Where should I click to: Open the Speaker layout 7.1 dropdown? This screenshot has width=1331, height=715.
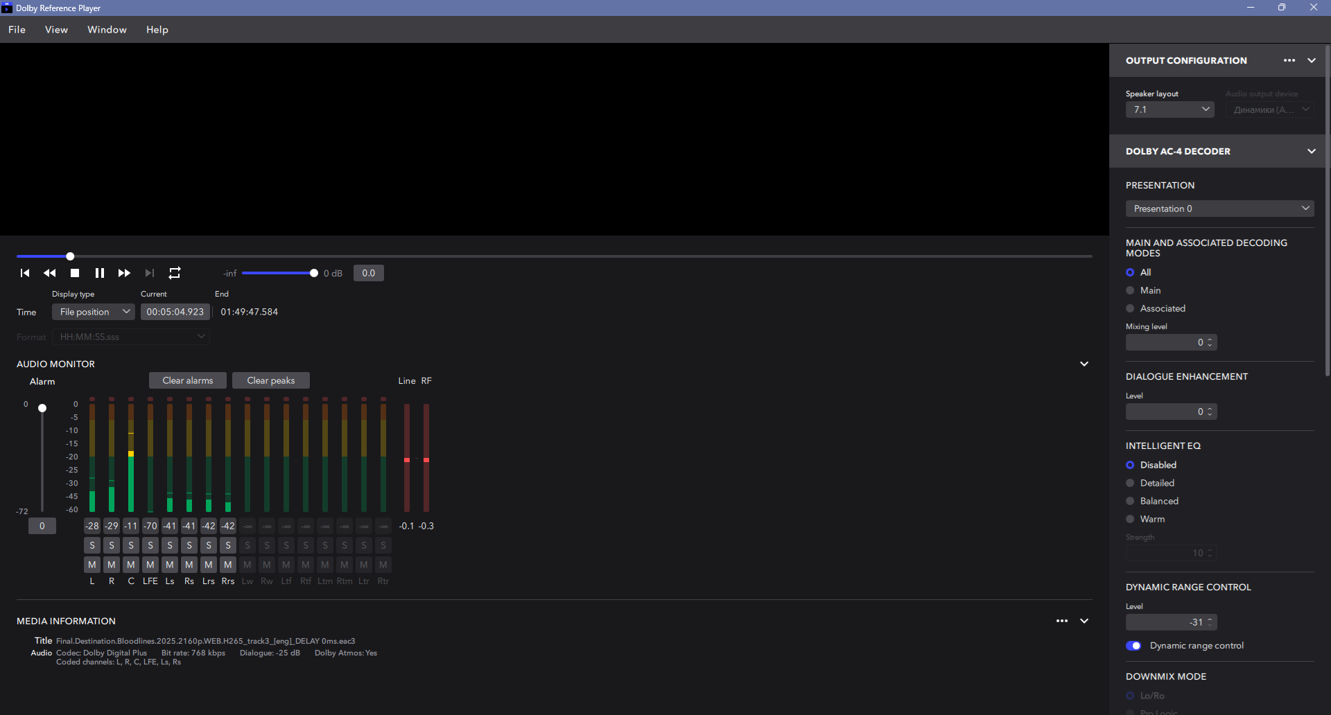(1169, 109)
